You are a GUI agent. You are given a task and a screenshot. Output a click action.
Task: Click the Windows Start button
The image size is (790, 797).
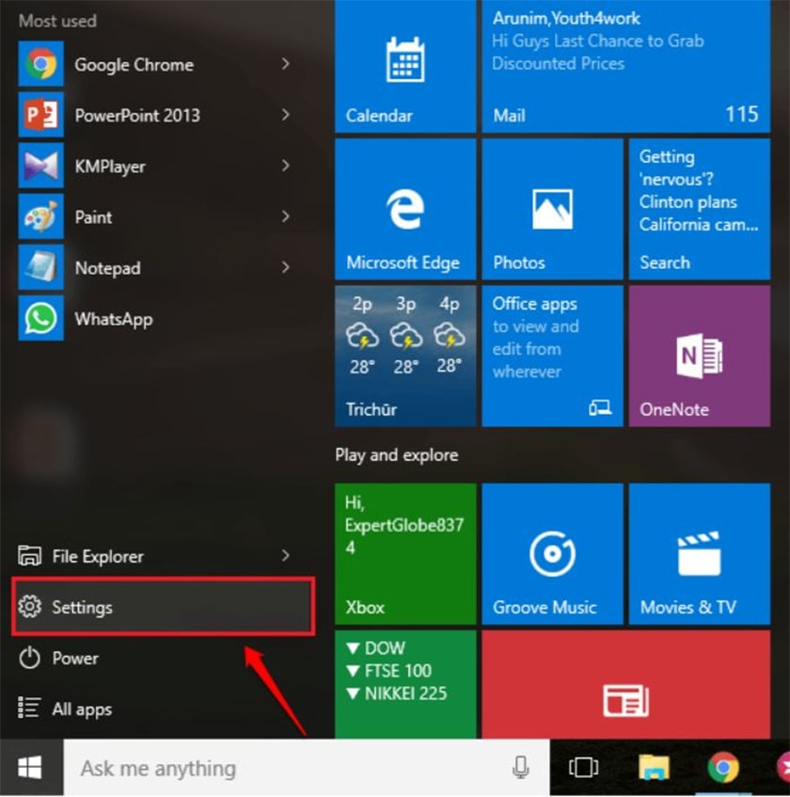click(x=30, y=768)
